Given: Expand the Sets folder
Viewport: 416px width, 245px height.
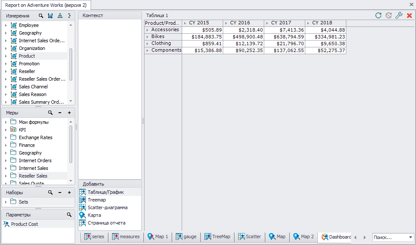Looking at the screenshot, I should pyautogui.click(x=6, y=202).
